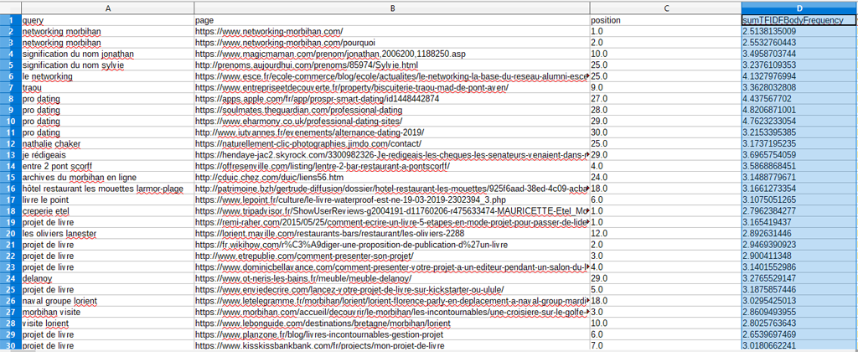The height and width of the screenshot is (352, 858).
Task: Select row 1 header
Action: click(x=10, y=20)
